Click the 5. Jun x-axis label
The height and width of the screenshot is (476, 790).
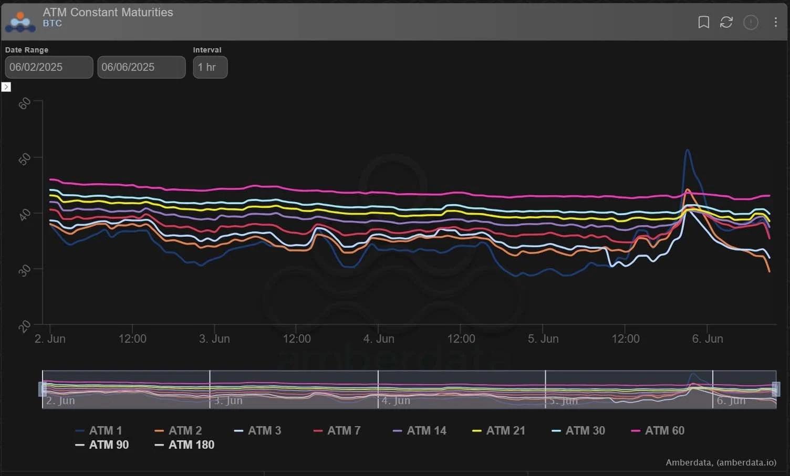tap(543, 339)
